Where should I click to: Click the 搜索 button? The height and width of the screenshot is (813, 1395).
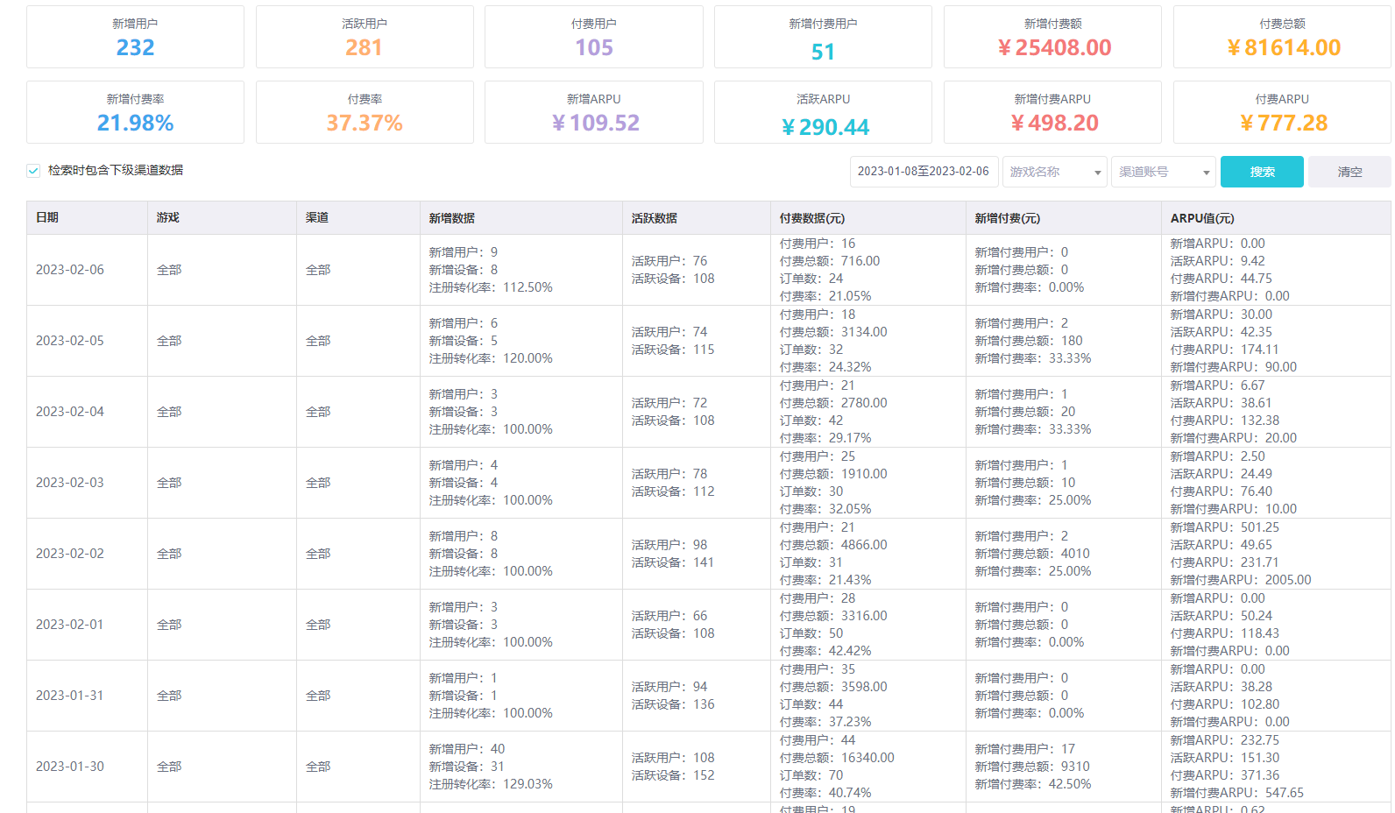tap(1261, 172)
